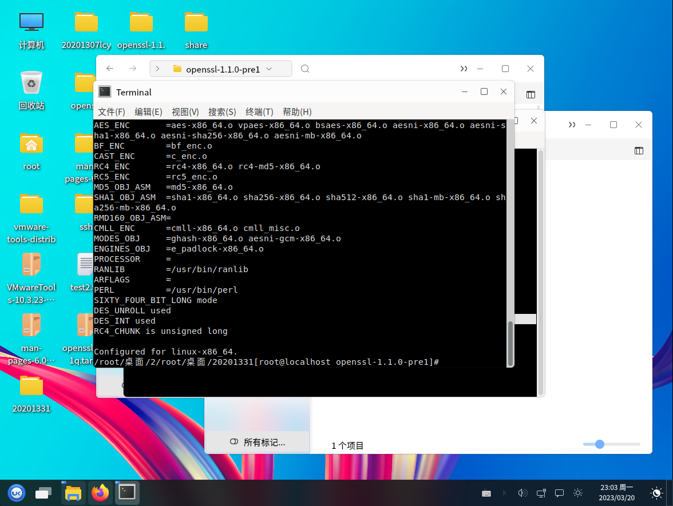Open the 回收站 trash desktop icon
Viewport: 673px width, 506px height.
[31, 83]
